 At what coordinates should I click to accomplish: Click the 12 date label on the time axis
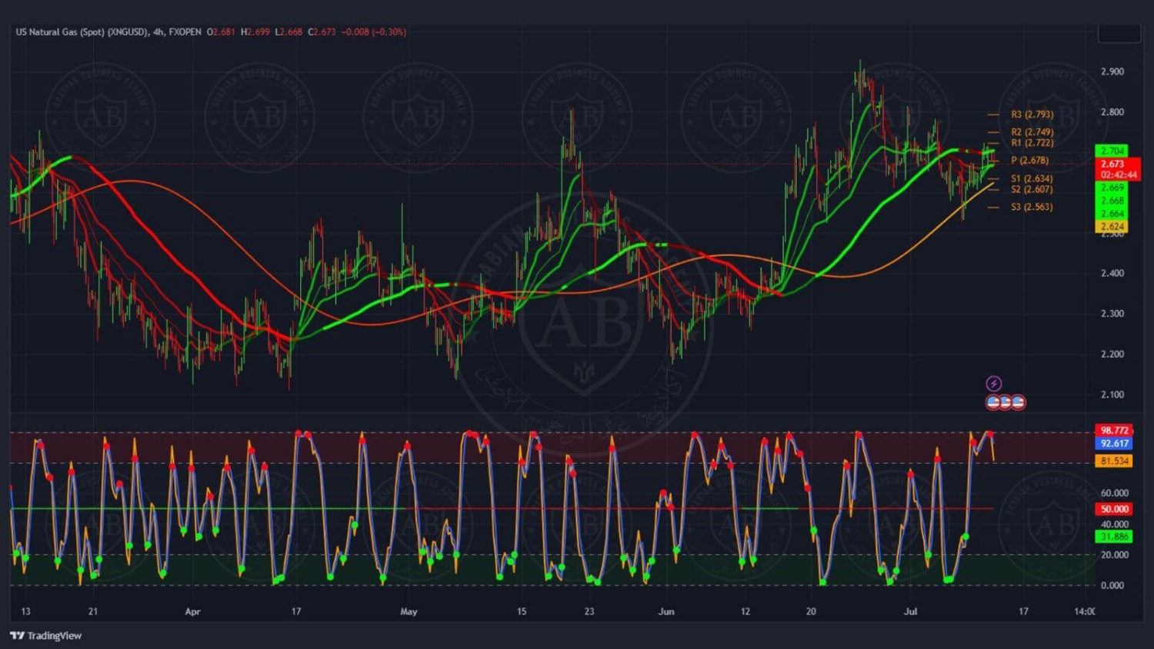(x=745, y=612)
